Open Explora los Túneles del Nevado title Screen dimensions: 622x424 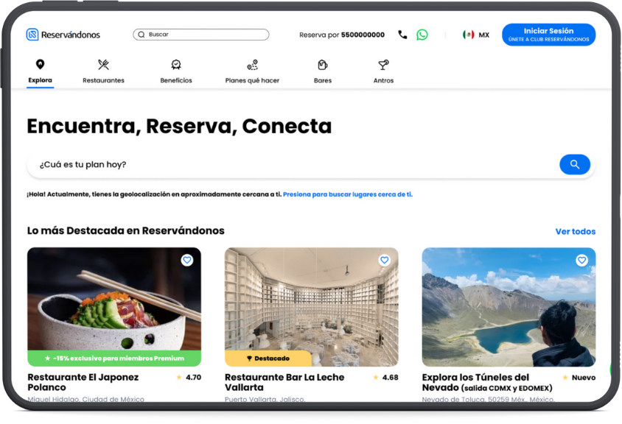[487, 382]
